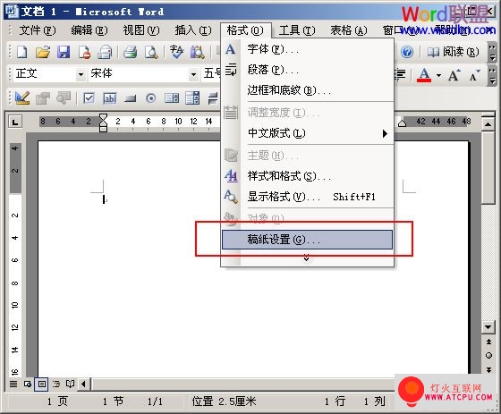Viewport: 501px width, 414px height.
Task: Run the Spelling and Grammar check icon
Action: pyautogui.click(x=177, y=52)
